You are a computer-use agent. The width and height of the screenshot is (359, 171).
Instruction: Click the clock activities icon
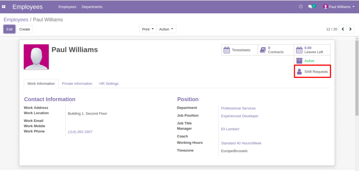click(x=301, y=7)
